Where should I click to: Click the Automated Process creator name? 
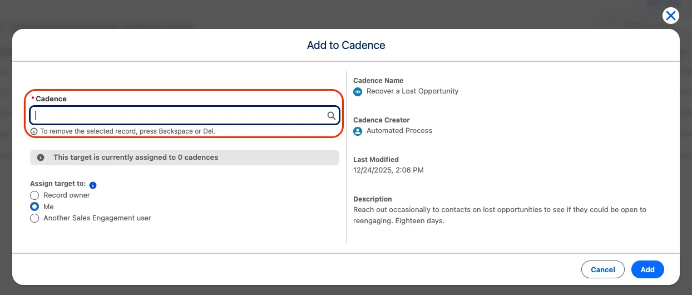coord(399,131)
